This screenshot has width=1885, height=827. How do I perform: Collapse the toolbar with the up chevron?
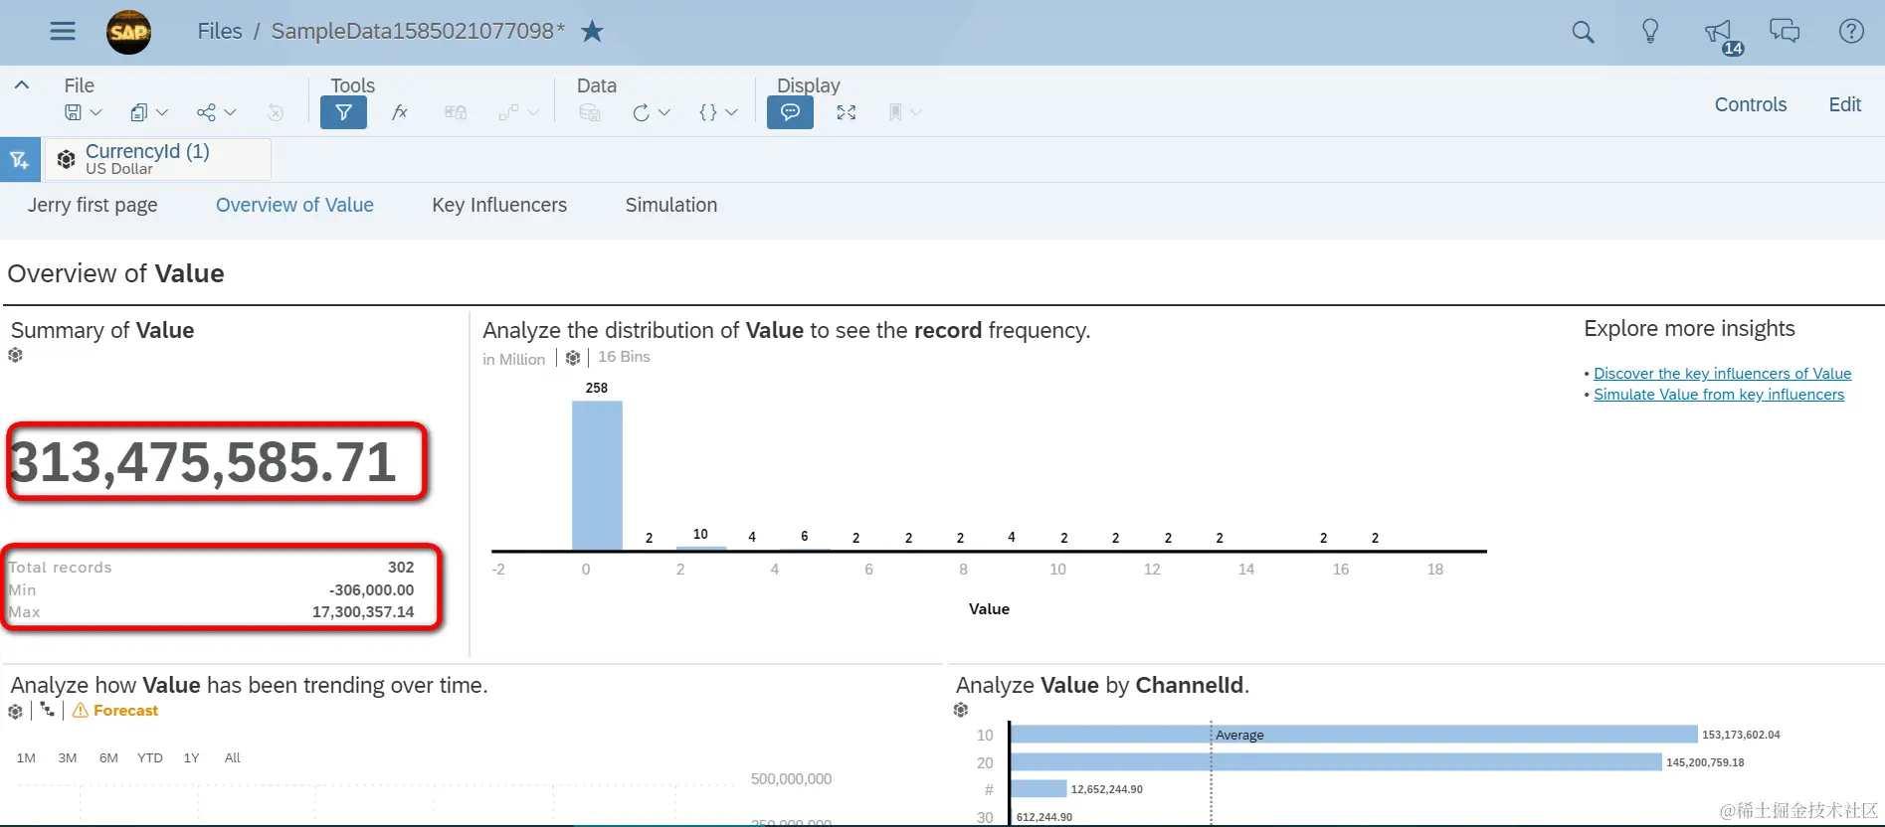click(22, 85)
